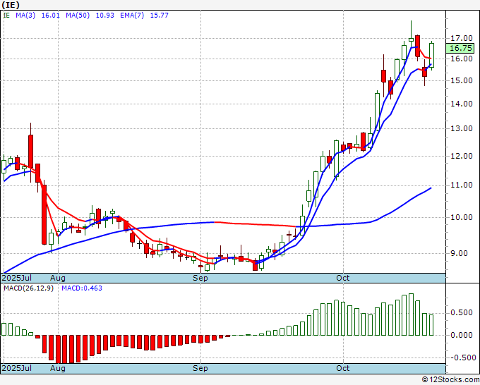Click 2025Jul on the price chart axis

click(x=17, y=278)
